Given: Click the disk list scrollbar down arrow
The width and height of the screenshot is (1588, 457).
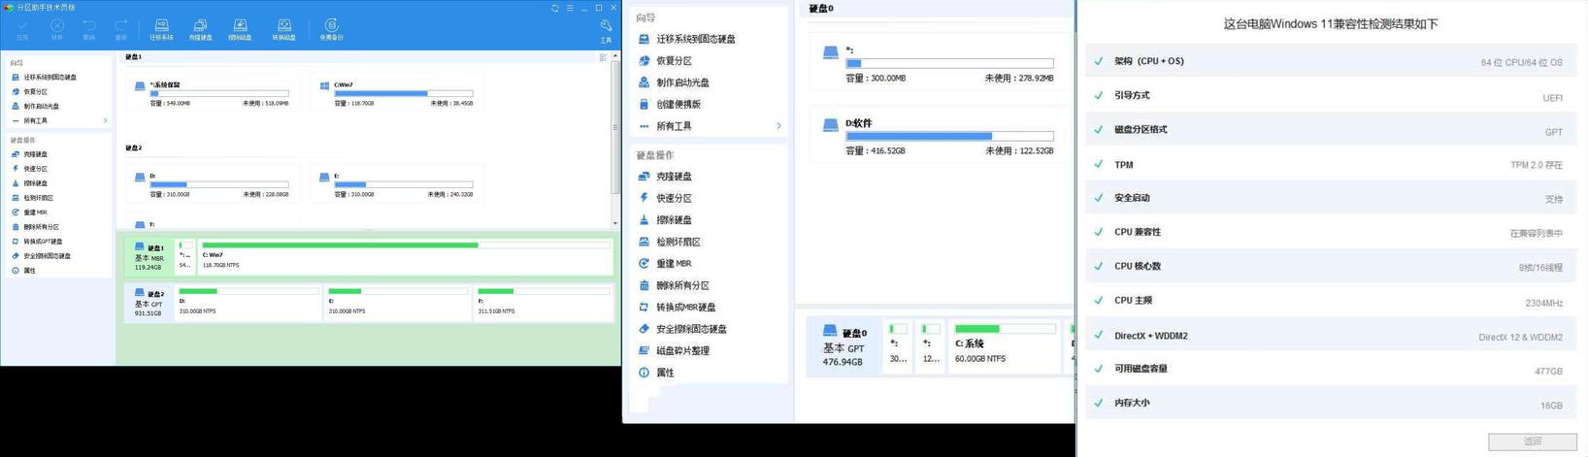Looking at the screenshot, I should point(615,223).
